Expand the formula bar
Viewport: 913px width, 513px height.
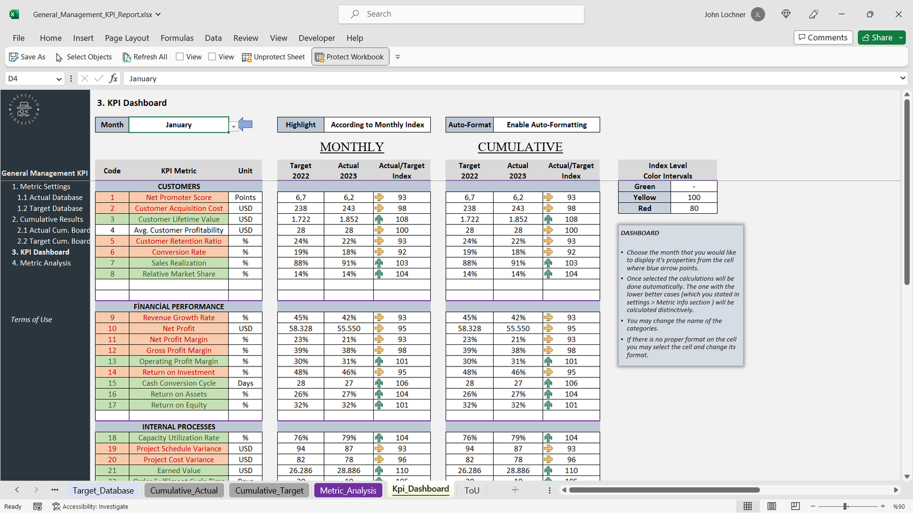pyautogui.click(x=902, y=79)
